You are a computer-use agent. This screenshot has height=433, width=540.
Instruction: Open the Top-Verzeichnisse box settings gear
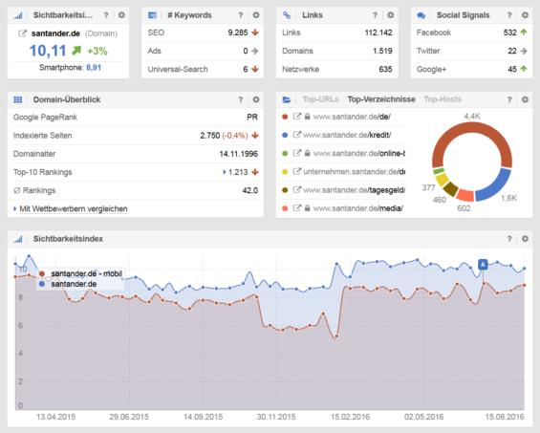tap(525, 99)
